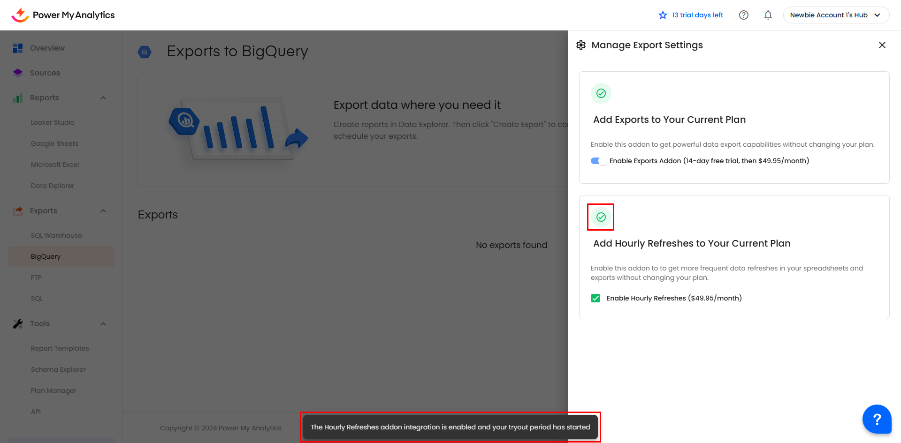901x443 pixels.
Task: Open the notifications bell
Action: pyautogui.click(x=768, y=15)
